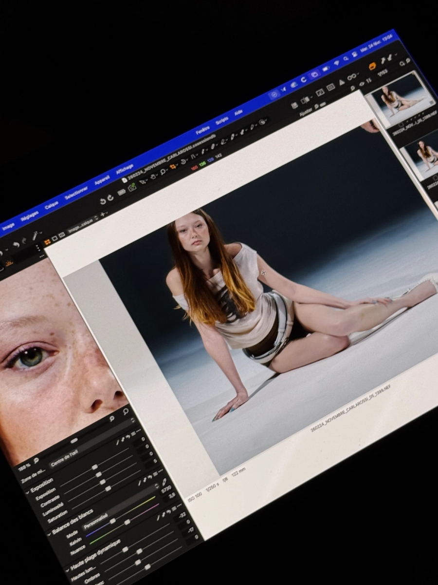The width and height of the screenshot is (438, 585).
Task: Click Spotlight search in macOS menu bar
Action: [346, 58]
